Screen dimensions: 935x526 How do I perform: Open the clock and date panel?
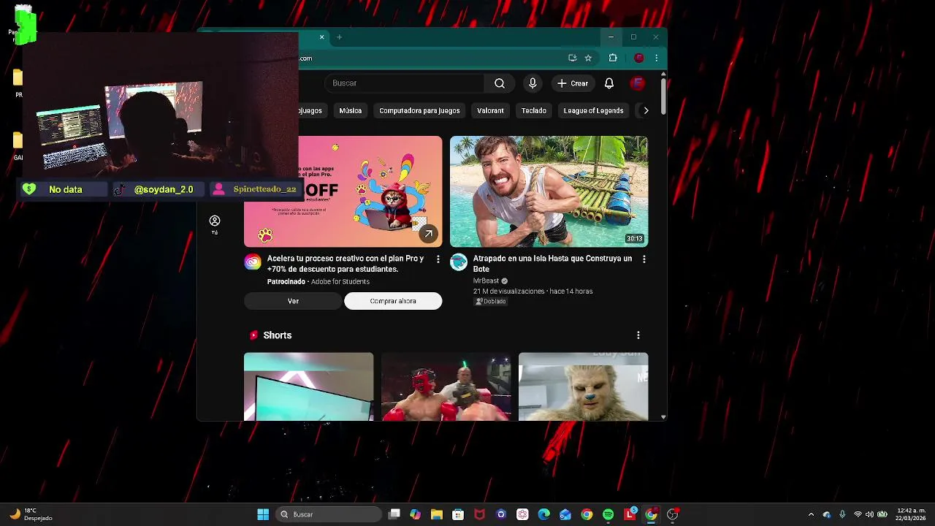912,514
